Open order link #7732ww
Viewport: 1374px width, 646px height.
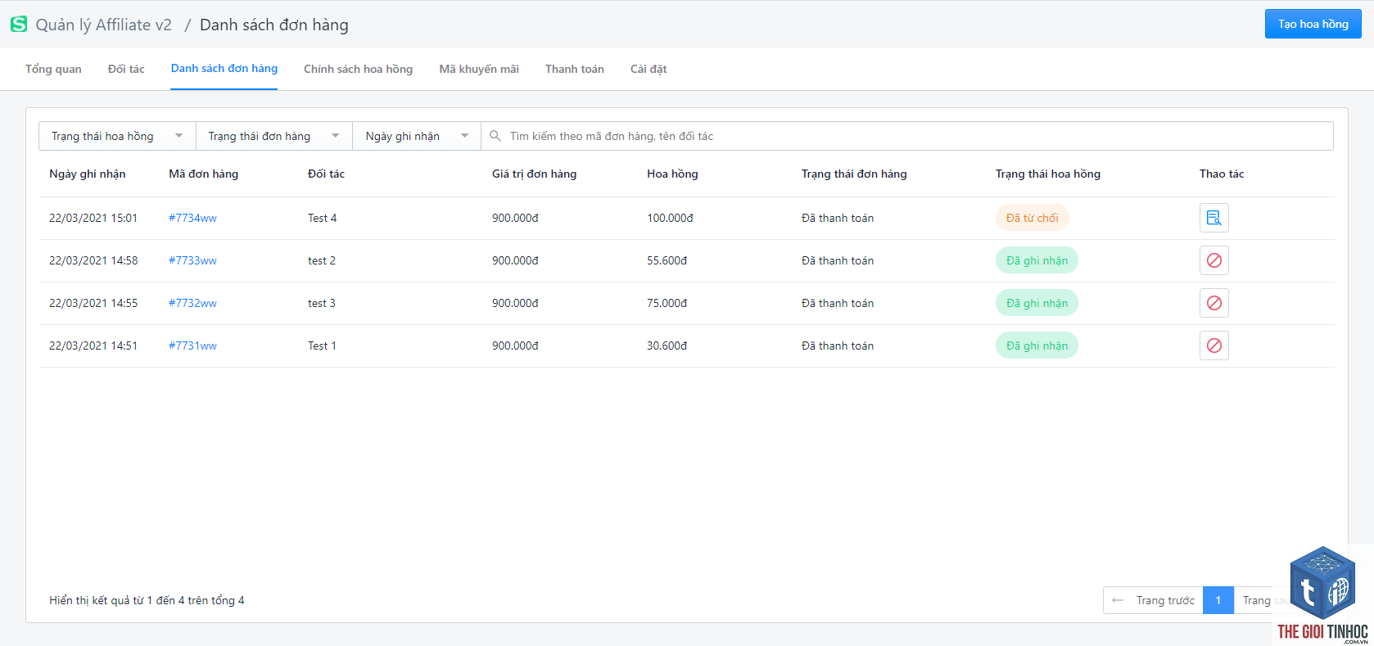coord(192,303)
